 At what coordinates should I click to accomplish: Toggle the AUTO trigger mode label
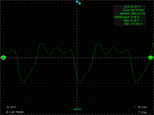77,109
